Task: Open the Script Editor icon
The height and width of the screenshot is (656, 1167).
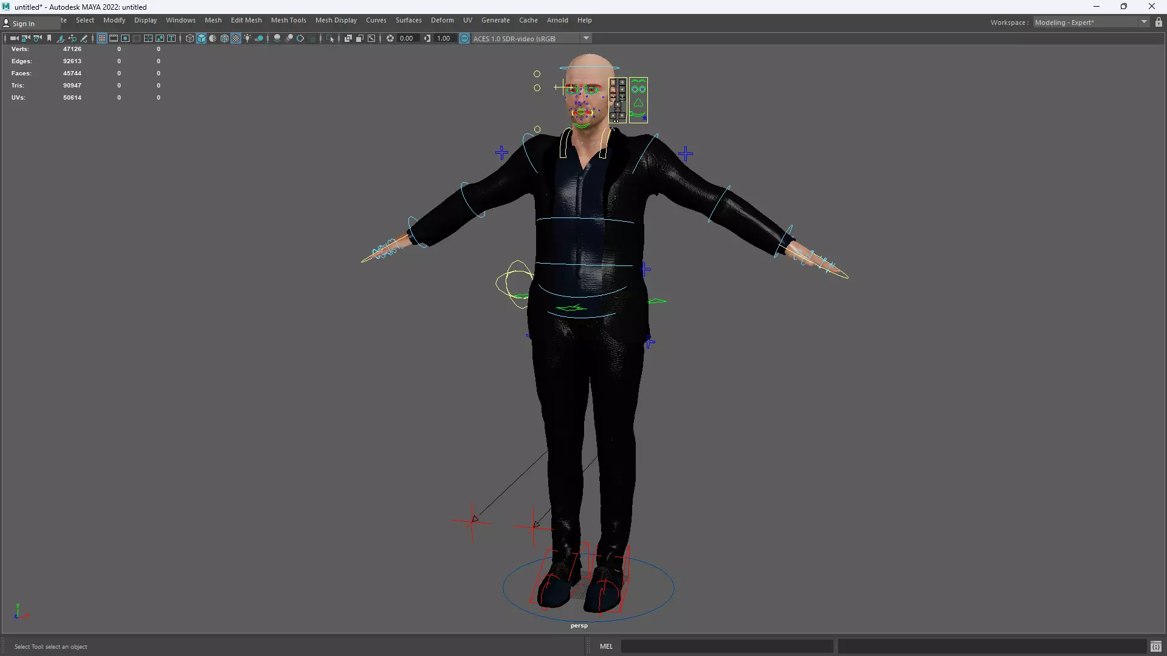Action: (x=1155, y=646)
